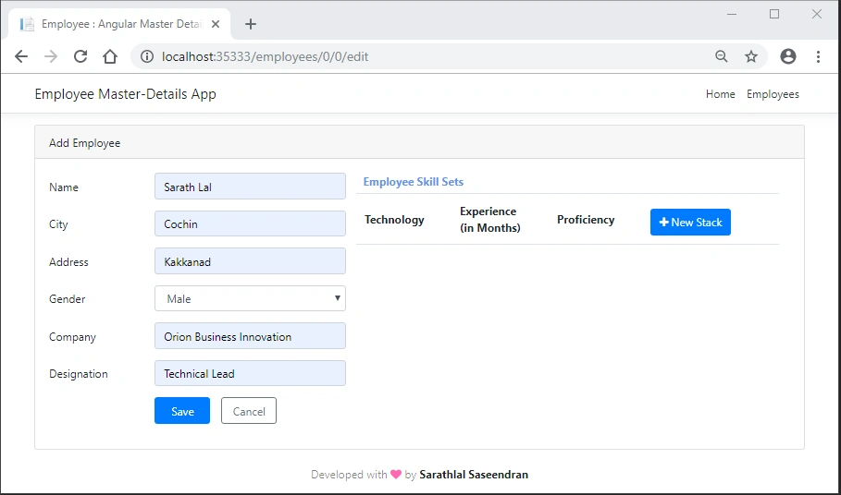This screenshot has height=495, width=841.
Task: Click the Technology column header
Action: coord(394,220)
